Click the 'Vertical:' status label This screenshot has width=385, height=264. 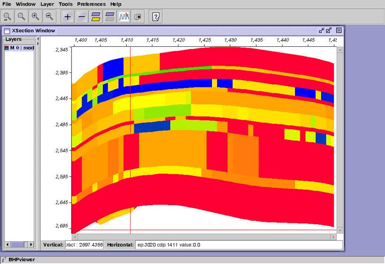pyautogui.click(x=53, y=245)
